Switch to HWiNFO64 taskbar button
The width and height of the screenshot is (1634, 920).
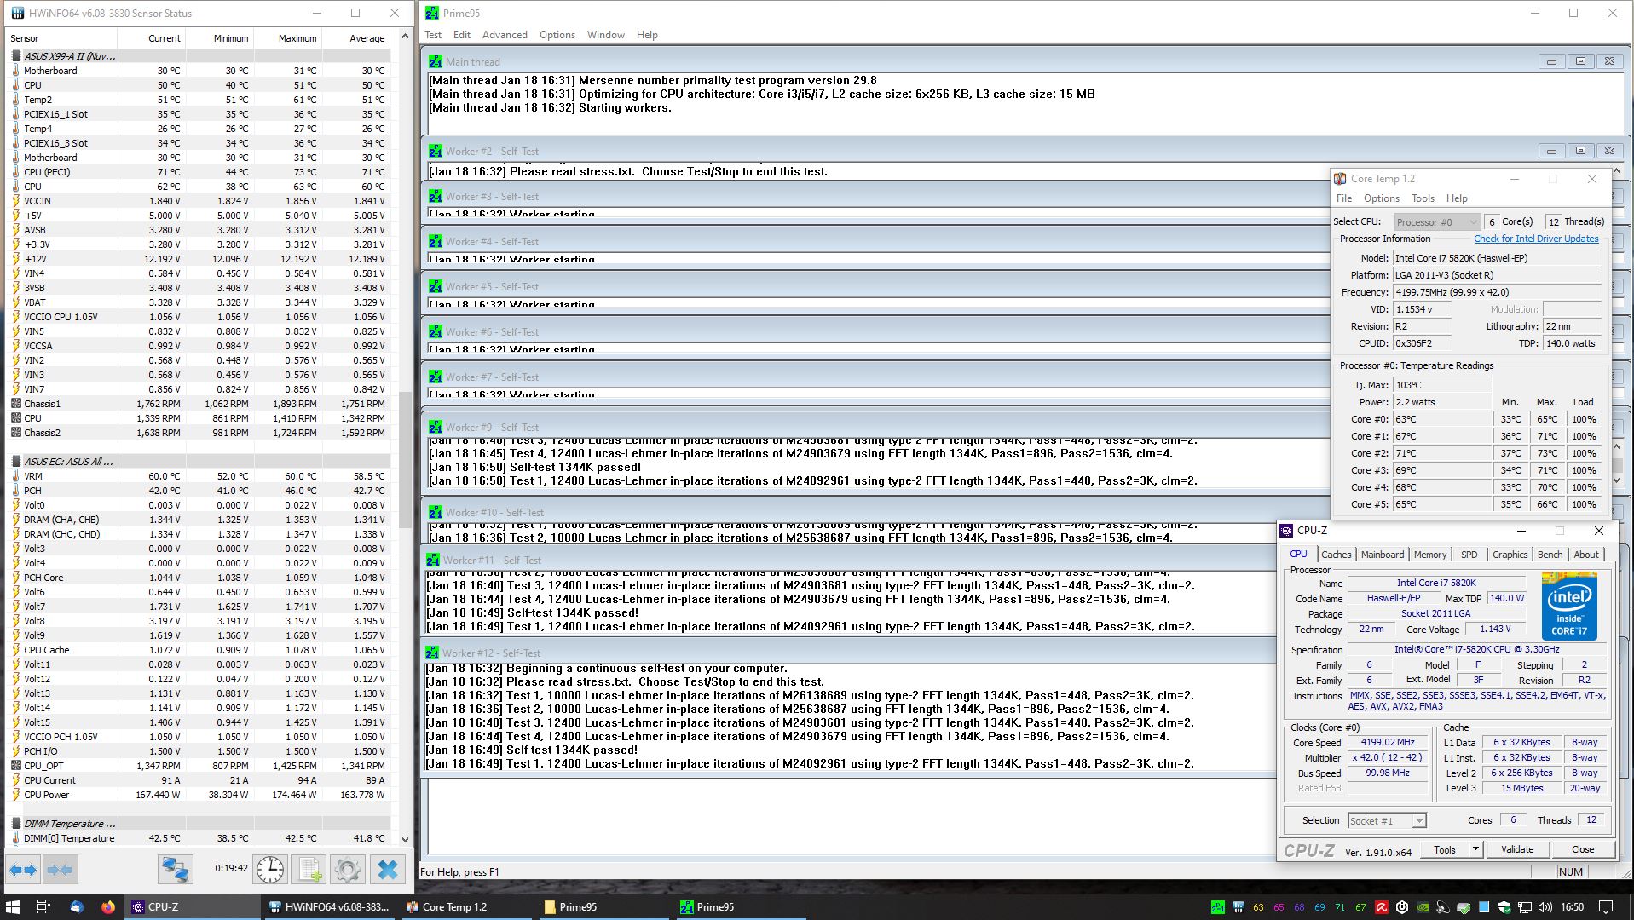pos(328,907)
